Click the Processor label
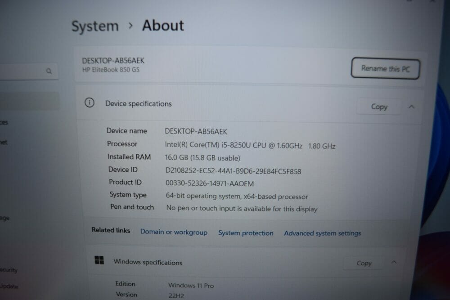Viewport: 450px width, 300px height. click(122, 143)
